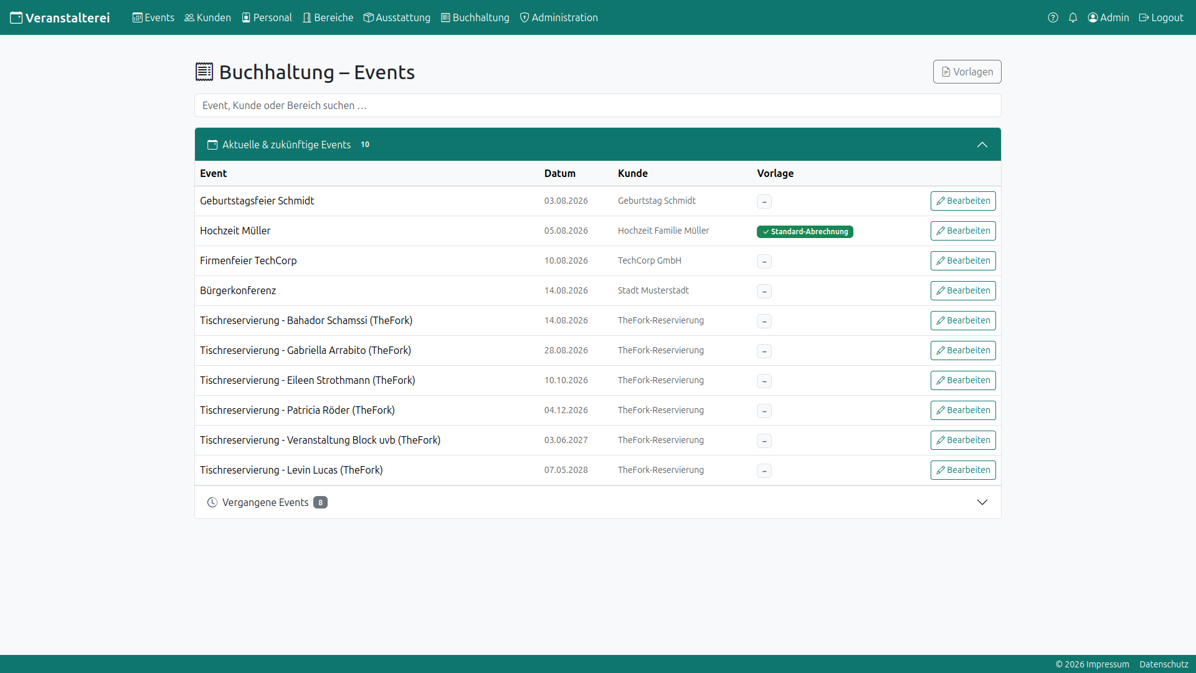Edit Patricia Röder reservation via Bearbeiten
The height and width of the screenshot is (673, 1196).
coord(963,410)
